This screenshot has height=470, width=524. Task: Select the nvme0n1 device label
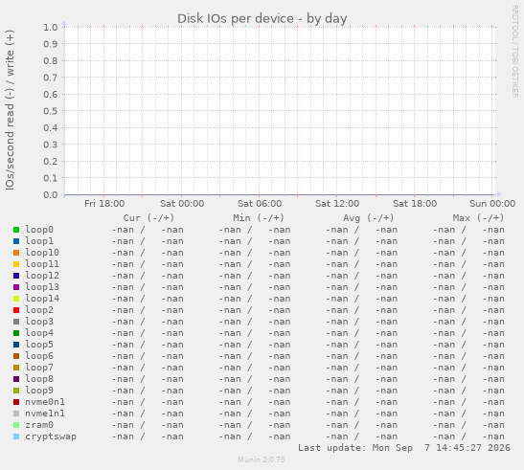tap(45, 402)
